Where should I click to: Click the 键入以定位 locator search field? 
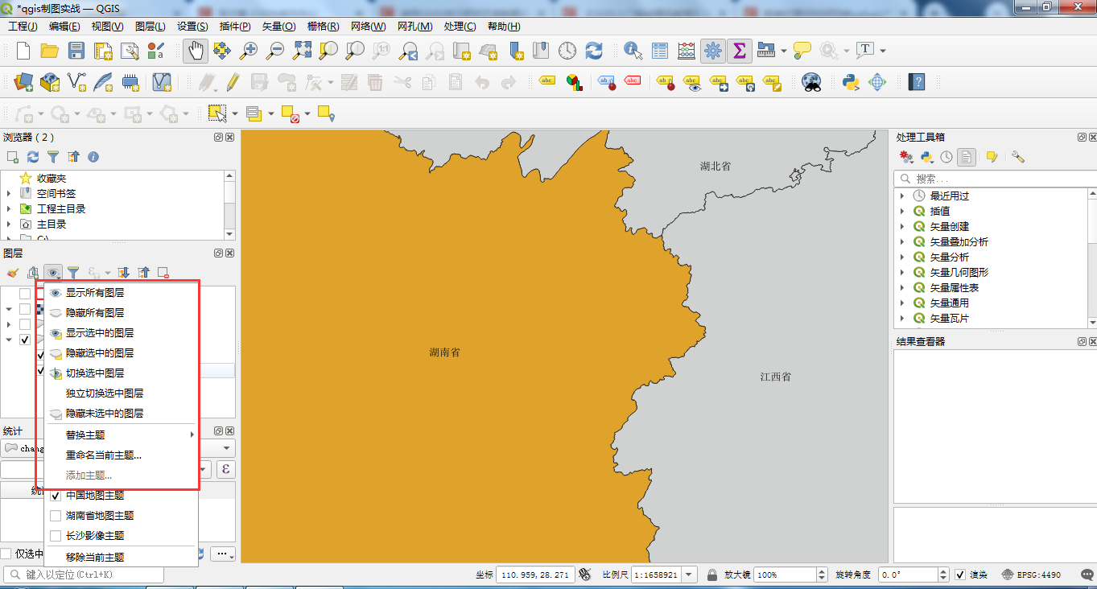(83, 575)
